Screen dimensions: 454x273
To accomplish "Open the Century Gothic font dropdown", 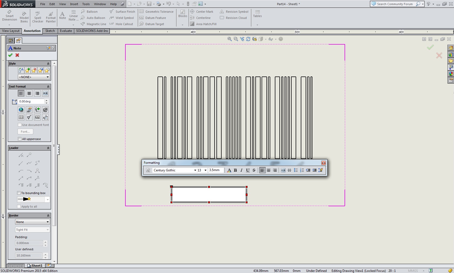I will click(x=195, y=170).
